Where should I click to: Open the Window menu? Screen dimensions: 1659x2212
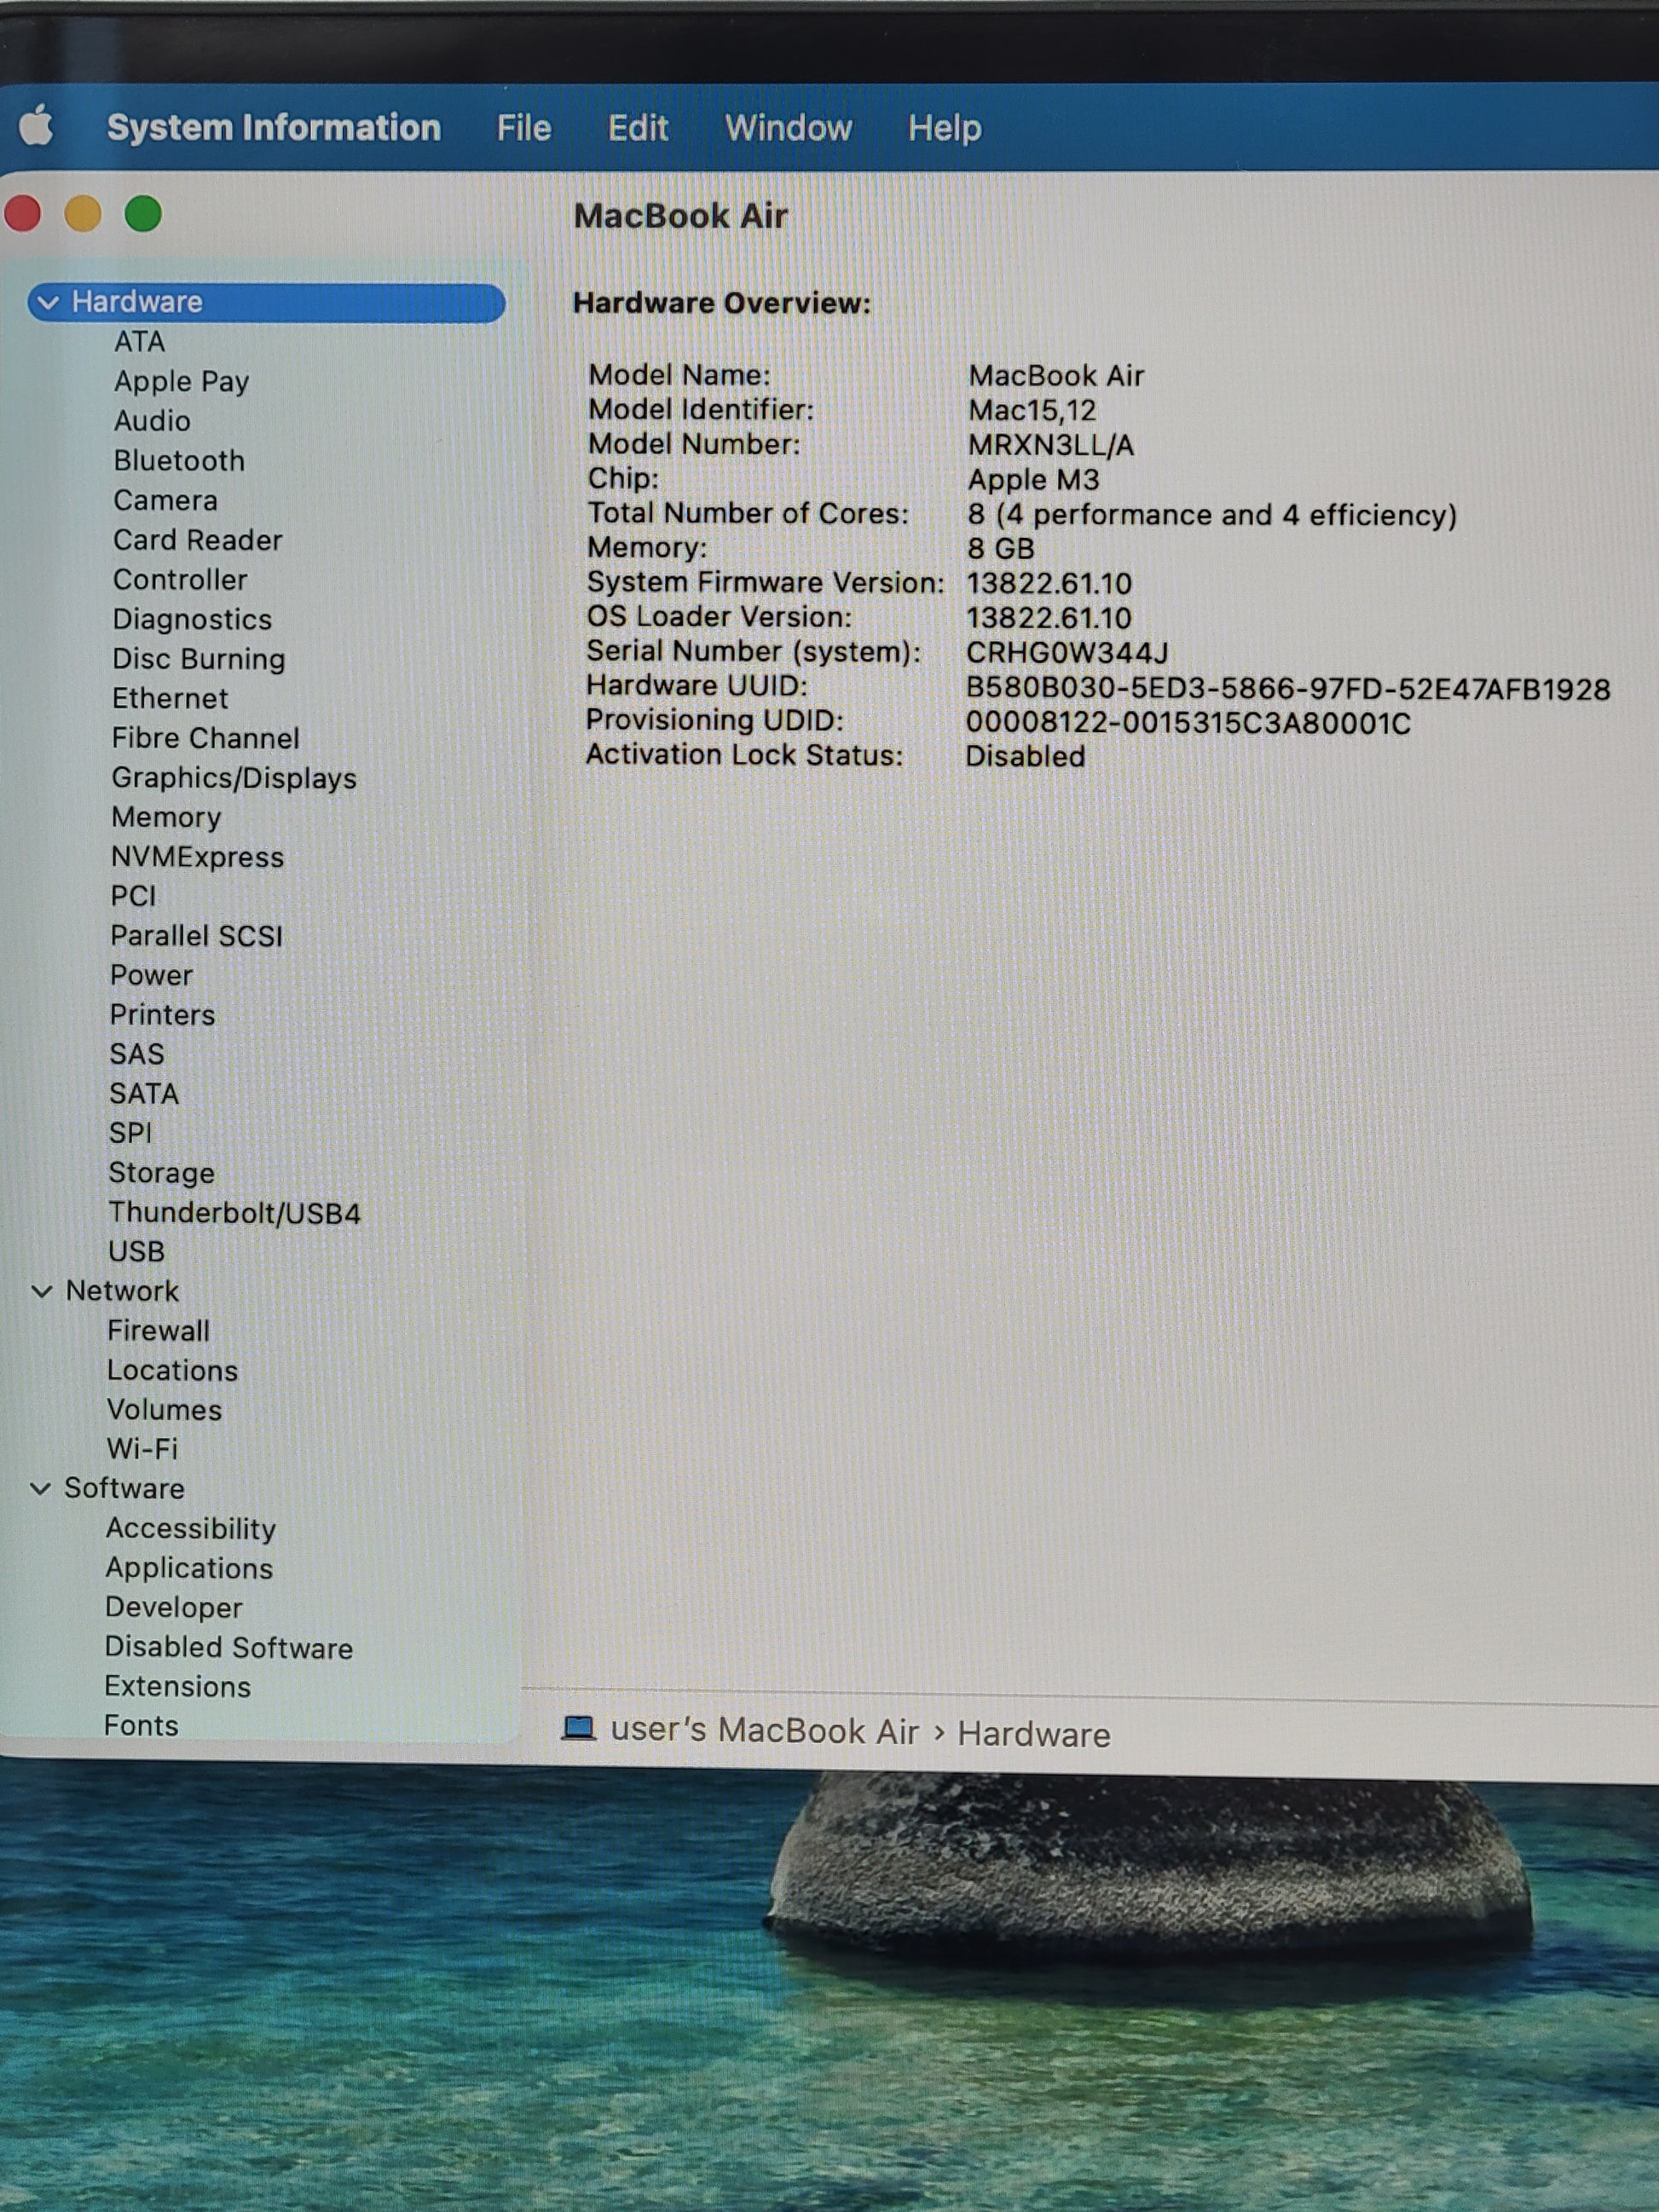click(788, 128)
